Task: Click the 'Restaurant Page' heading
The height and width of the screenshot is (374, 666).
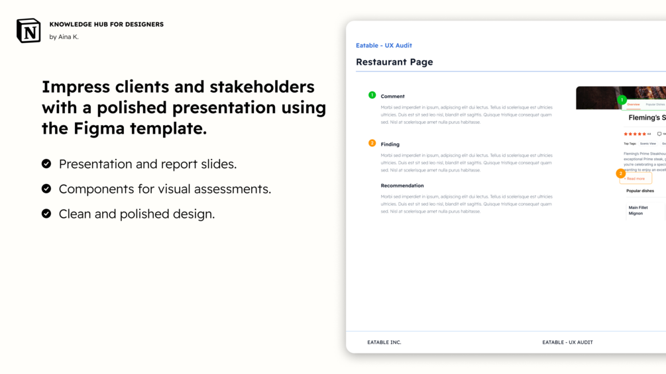Action: (394, 62)
